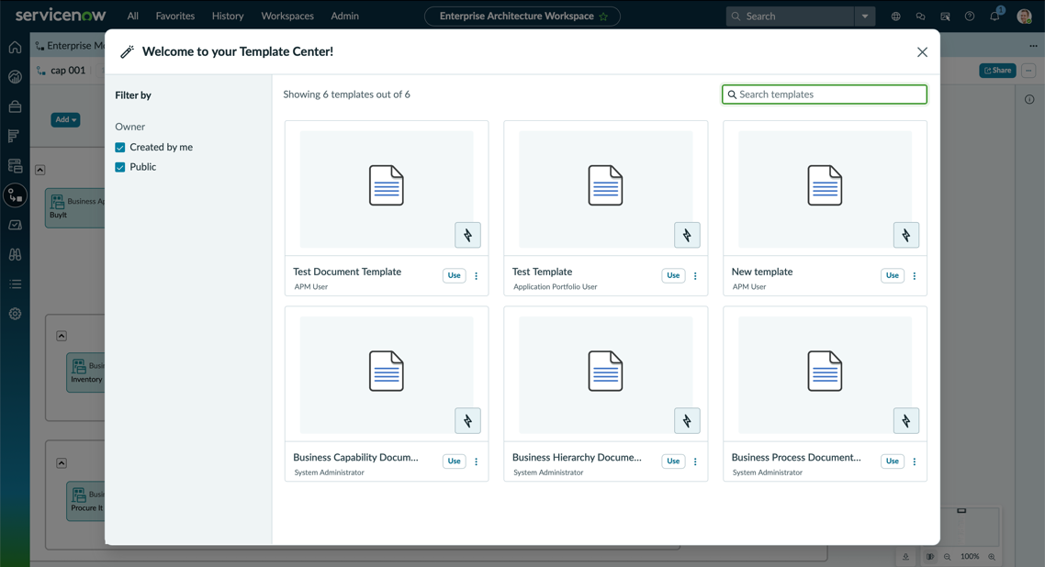This screenshot has height=567, width=1045.
Task: Click the info icon on right panel
Action: coord(1029,99)
